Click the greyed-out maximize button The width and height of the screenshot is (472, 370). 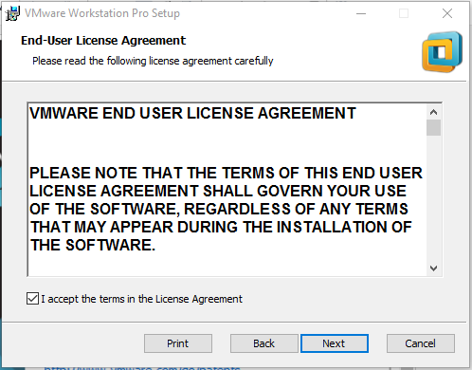pyautogui.click(x=404, y=13)
